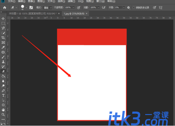Select the Paint Bucket tool

pos(3,76)
